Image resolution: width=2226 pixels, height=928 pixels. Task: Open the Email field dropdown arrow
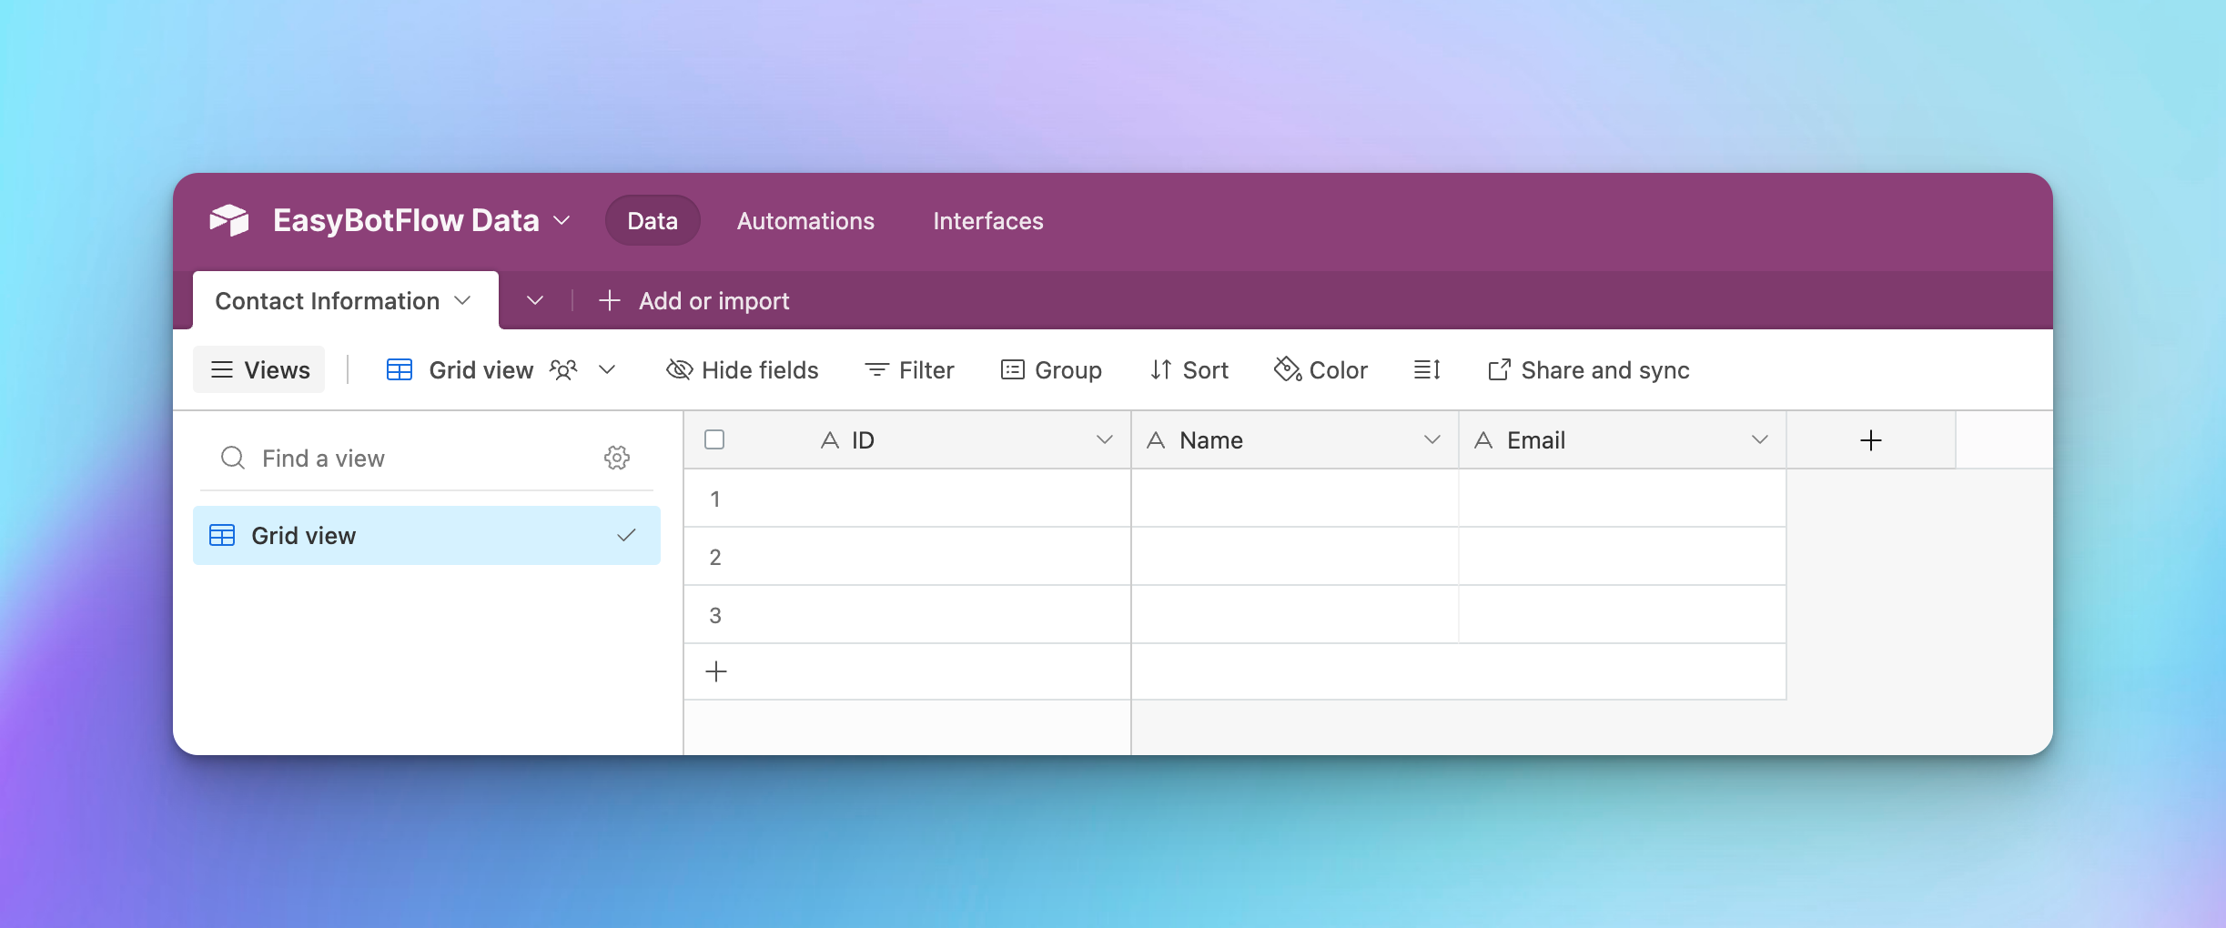click(x=1760, y=440)
